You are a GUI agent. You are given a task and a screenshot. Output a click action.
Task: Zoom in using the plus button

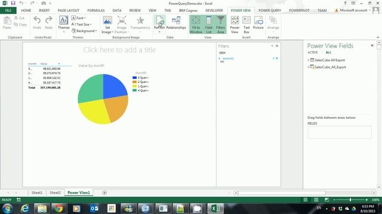(x=366, y=200)
